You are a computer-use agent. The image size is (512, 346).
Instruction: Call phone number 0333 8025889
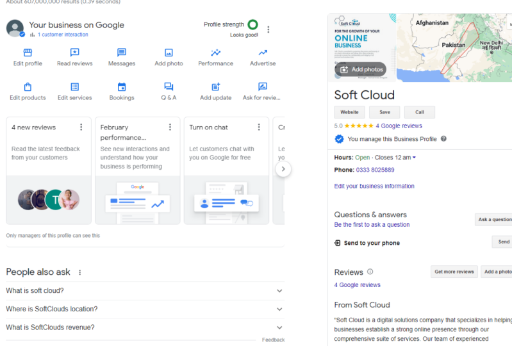pos(375,170)
